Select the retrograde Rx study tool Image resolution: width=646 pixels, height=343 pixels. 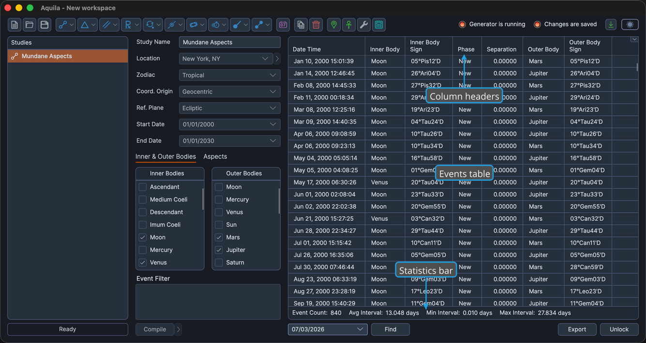[128, 25]
